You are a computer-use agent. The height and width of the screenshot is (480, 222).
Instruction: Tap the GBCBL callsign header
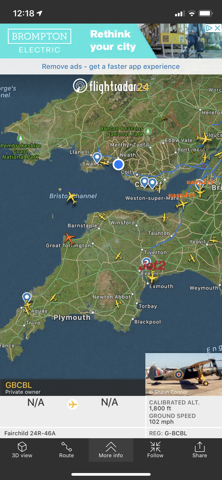(x=19, y=385)
